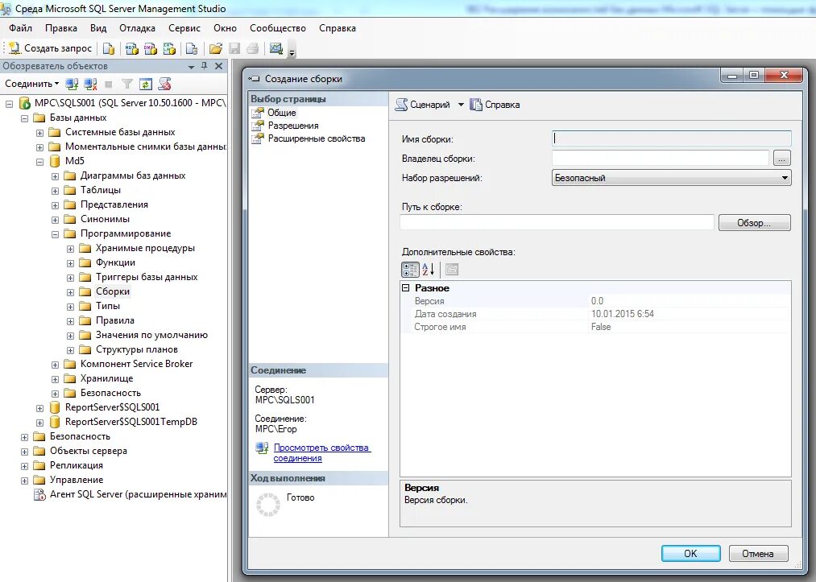Click the property pages icon
The width and height of the screenshot is (816, 582).
pos(452,270)
